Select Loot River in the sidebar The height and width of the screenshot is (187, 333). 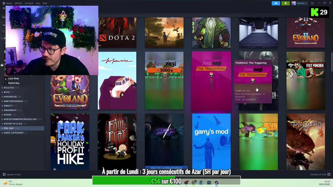[14, 78]
